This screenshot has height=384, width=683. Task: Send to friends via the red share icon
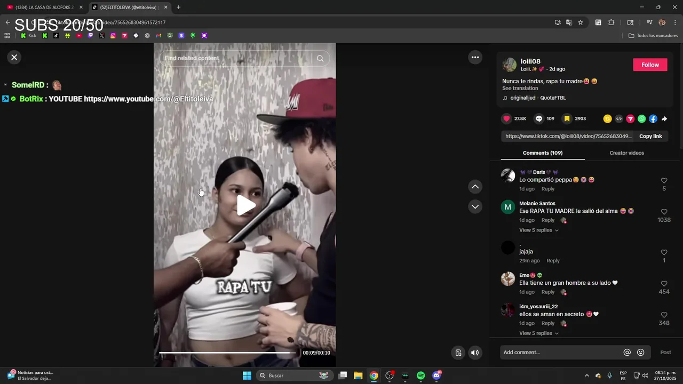click(x=630, y=119)
